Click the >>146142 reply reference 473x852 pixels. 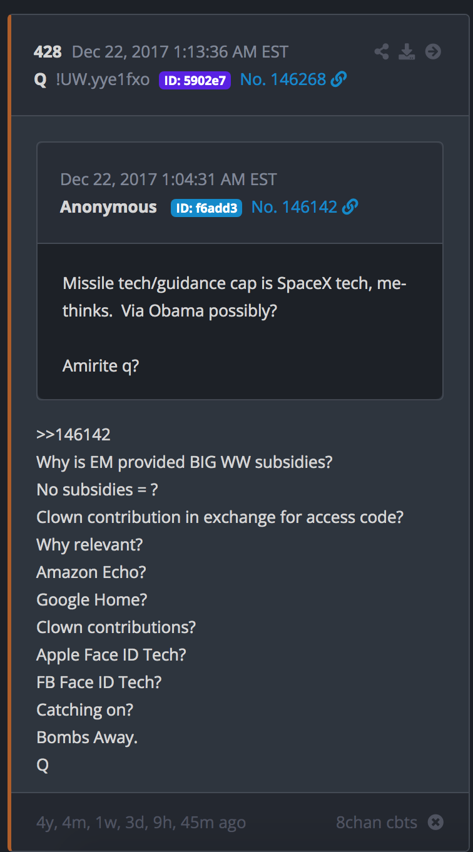click(73, 435)
